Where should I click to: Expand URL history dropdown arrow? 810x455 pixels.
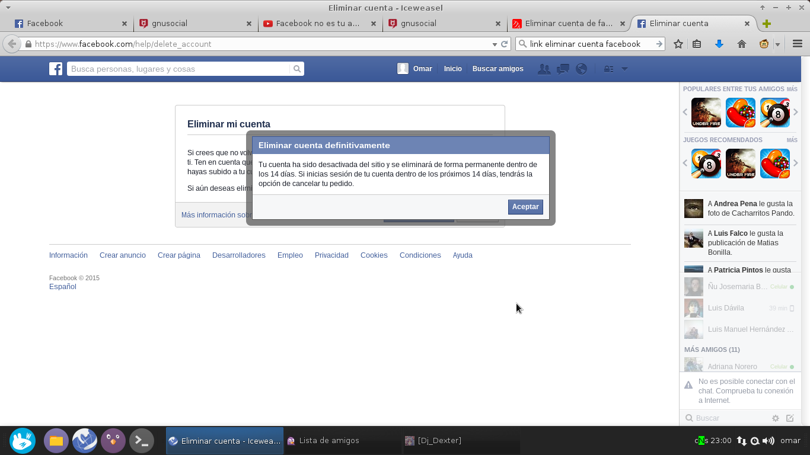[x=495, y=44]
